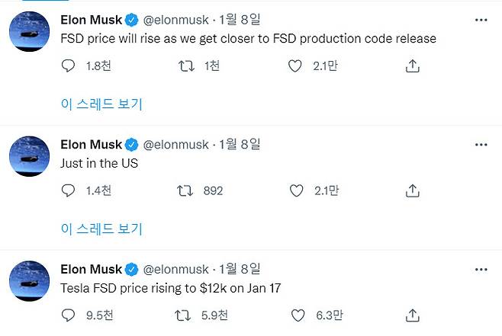This screenshot has height=336, width=502.
Task: Share the "Just in the US" tweet
Action: (x=411, y=190)
